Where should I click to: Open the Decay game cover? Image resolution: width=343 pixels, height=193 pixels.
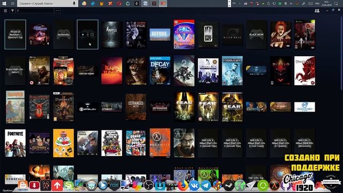pyautogui.click(x=160, y=71)
